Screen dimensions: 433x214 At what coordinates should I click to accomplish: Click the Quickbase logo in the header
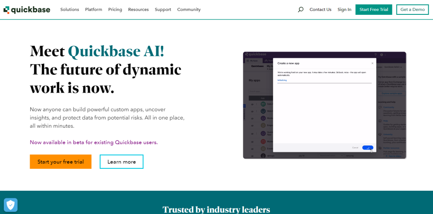[x=27, y=10]
